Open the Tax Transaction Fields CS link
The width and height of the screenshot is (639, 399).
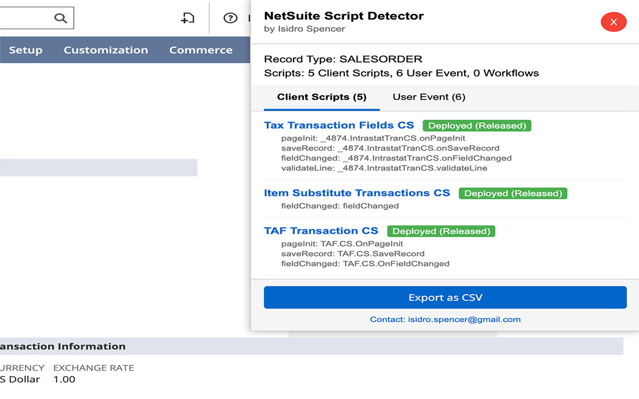coord(339,125)
